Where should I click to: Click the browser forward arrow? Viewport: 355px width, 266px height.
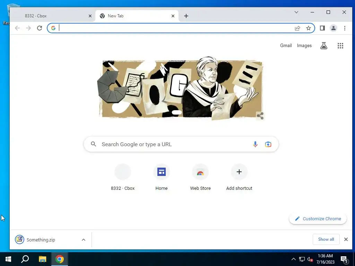click(x=28, y=28)
